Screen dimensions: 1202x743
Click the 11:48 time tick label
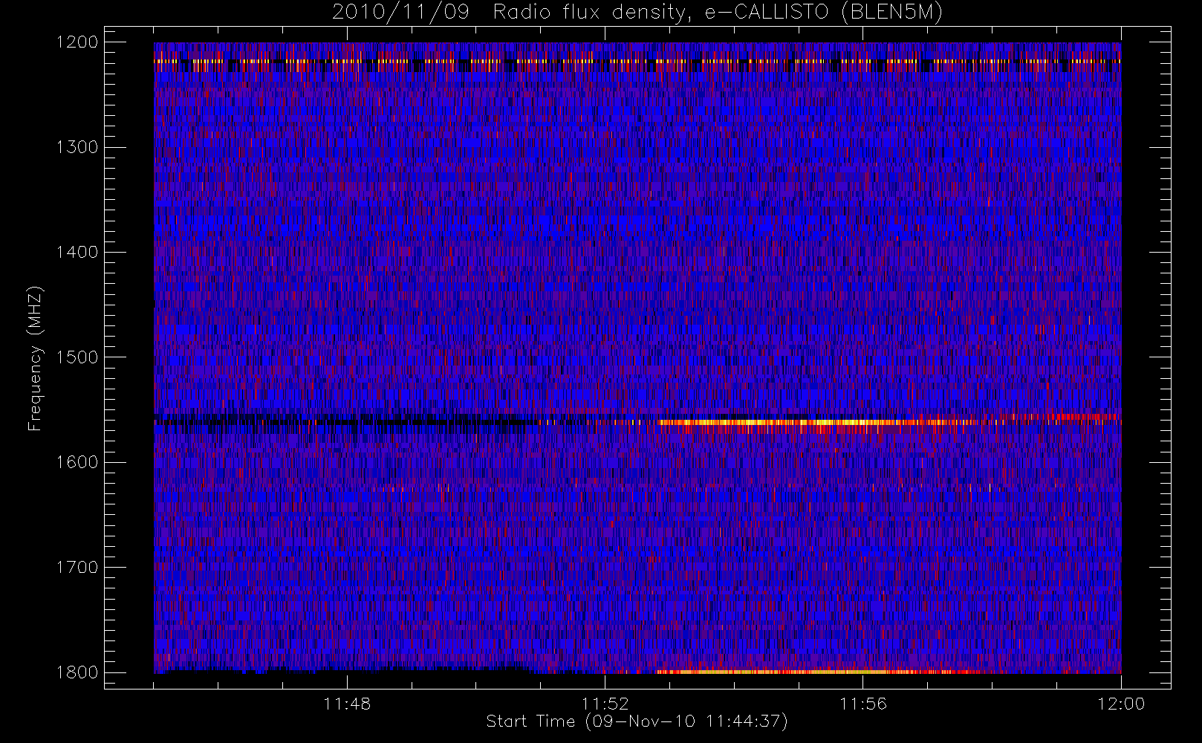[x=348, y=704]
